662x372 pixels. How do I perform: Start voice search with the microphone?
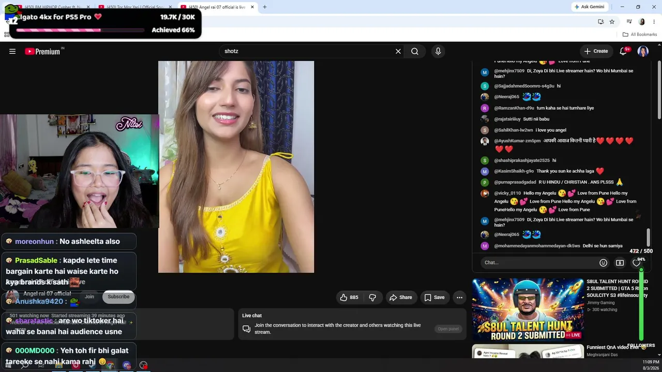click(x=438, y=51)
